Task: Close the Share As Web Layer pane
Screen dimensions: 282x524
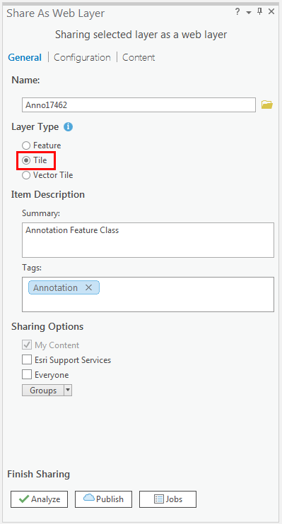Action: pos(271,12)
